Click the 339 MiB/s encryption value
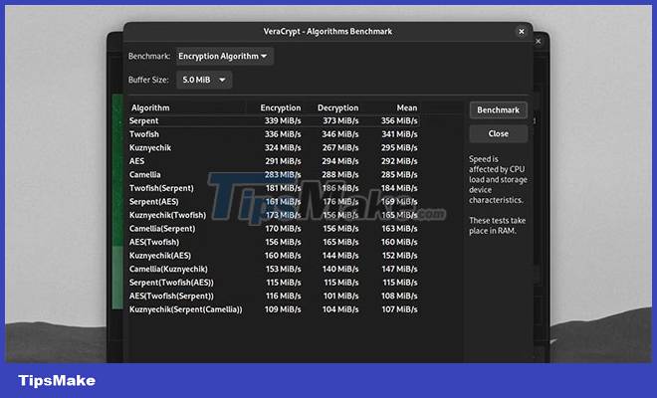Image resolution: width=657 pixels, height=398 pixels. [x=283, y=120]
